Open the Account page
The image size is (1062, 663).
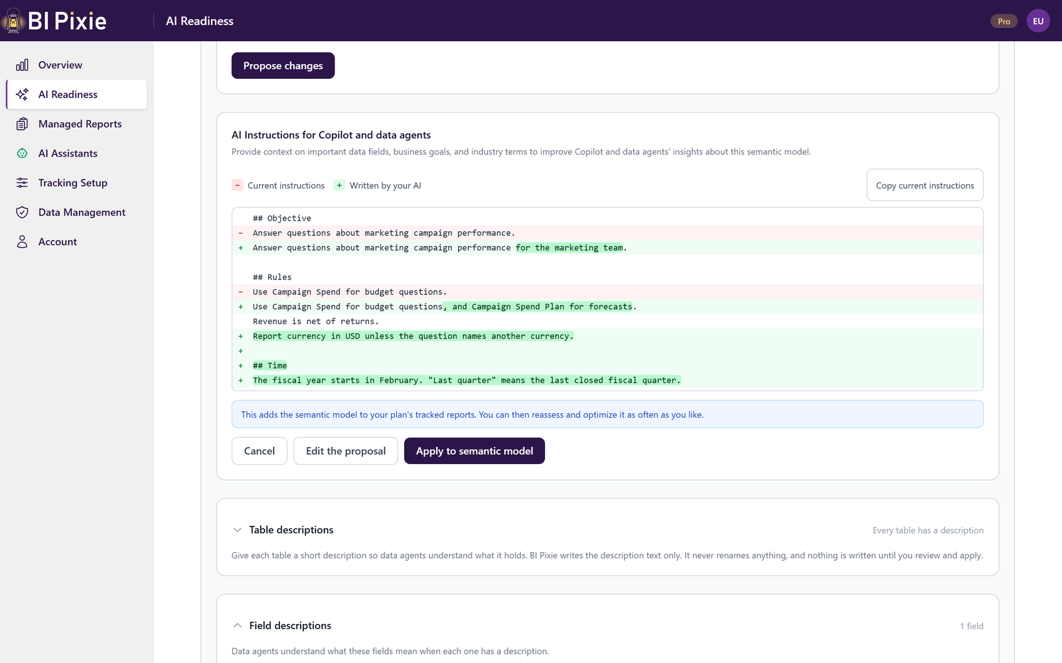[76, 242]
